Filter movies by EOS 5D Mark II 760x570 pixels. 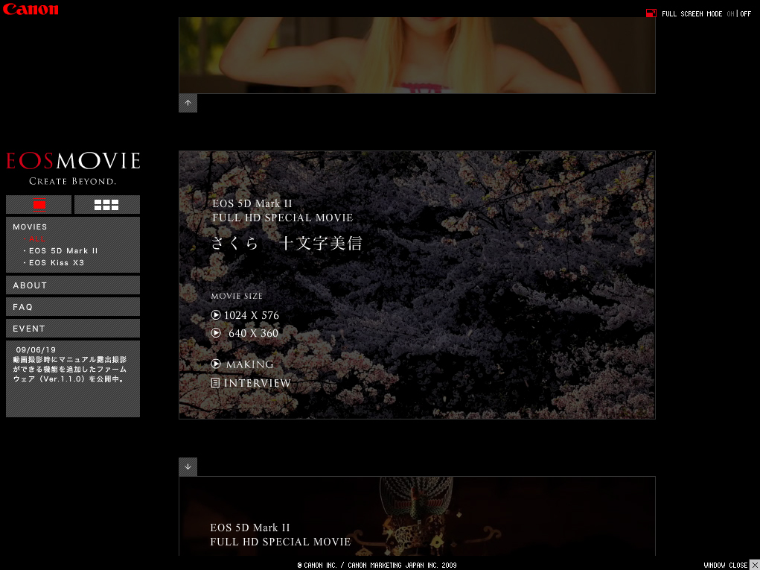click(x=63, y=250)
